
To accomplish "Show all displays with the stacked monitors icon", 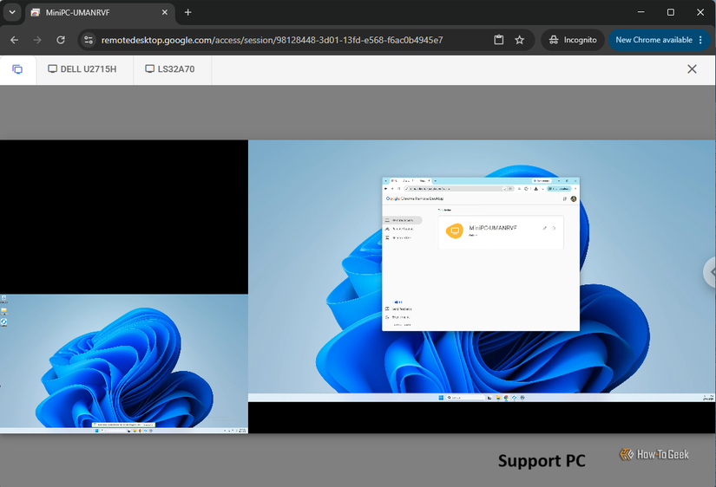I will (x=17, y=69).
